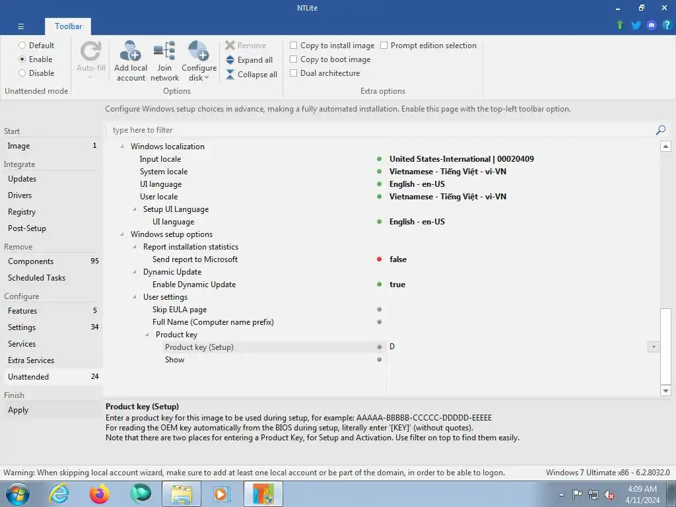This screenshot has height=507, width=676.
Task: Open the Scheduled Tasks page
Action: [51, 278]
